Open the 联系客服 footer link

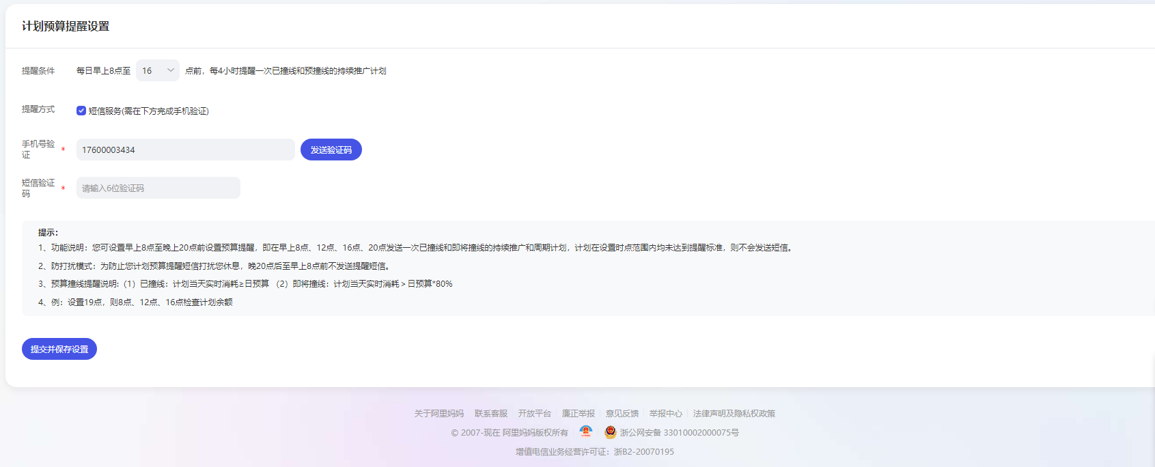490,414
